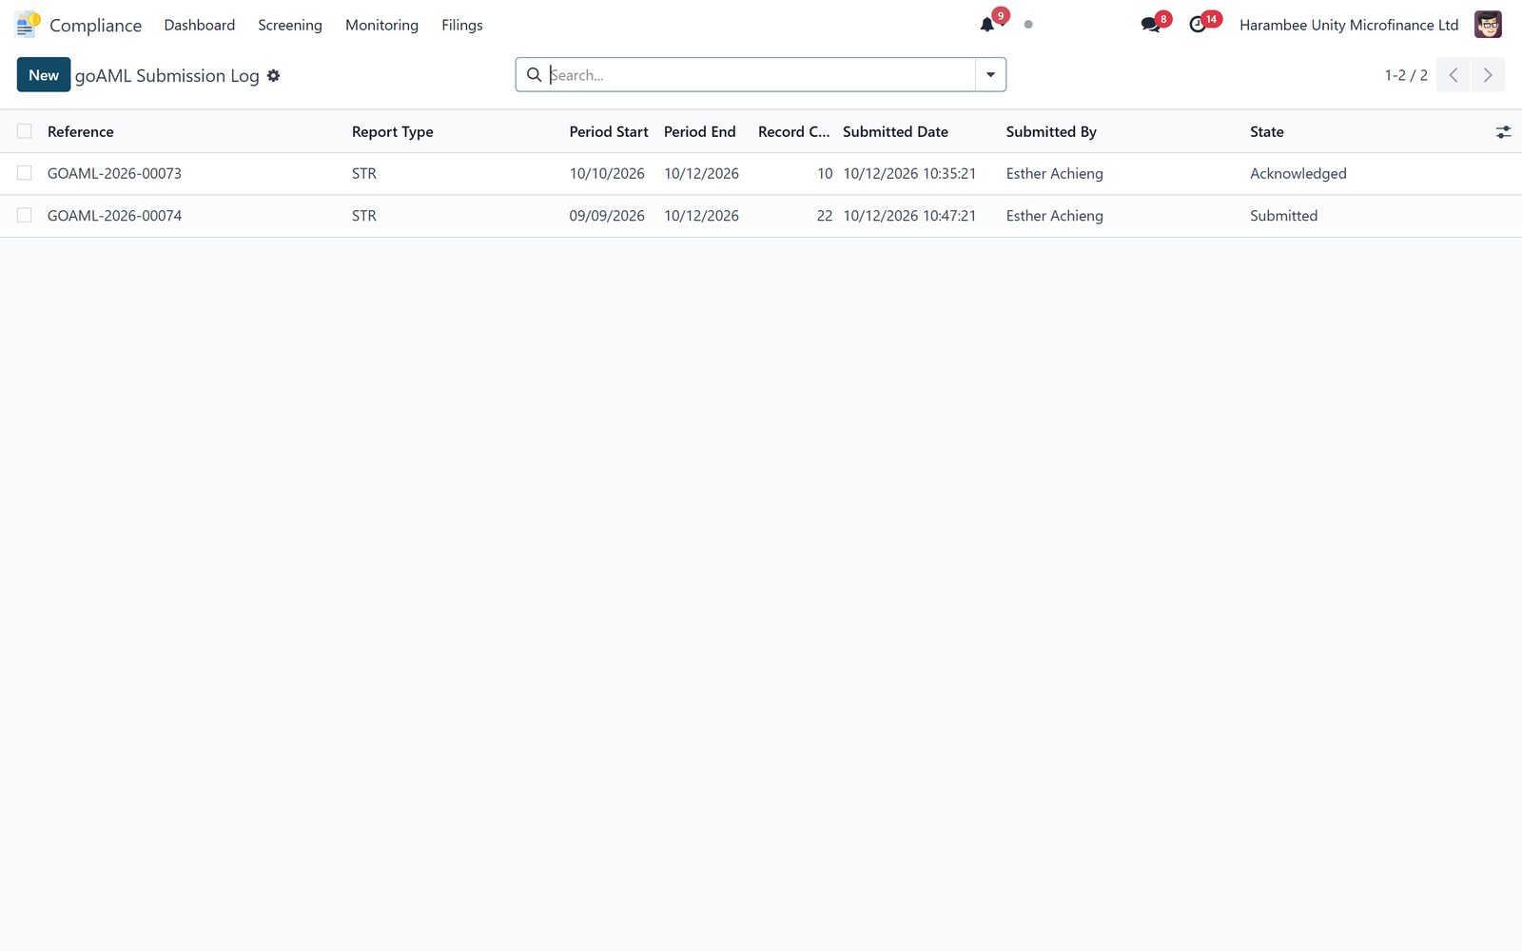
Task: Open the activities clock icon
Action: click(1198, 25)
